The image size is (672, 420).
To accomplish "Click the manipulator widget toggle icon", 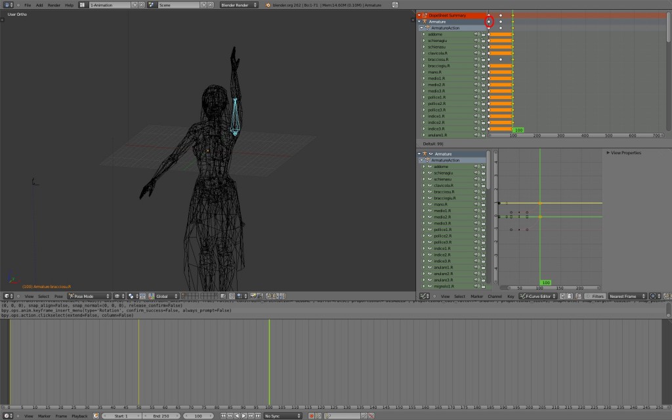I will coord(151,297).
